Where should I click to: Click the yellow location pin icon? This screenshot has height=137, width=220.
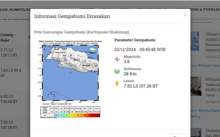(117, 84)
